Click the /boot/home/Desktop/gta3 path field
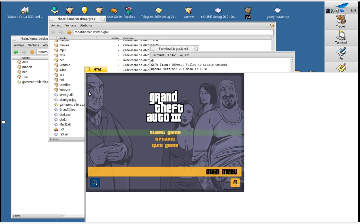Viewport: 360px width, 224px height. point(174,32)
